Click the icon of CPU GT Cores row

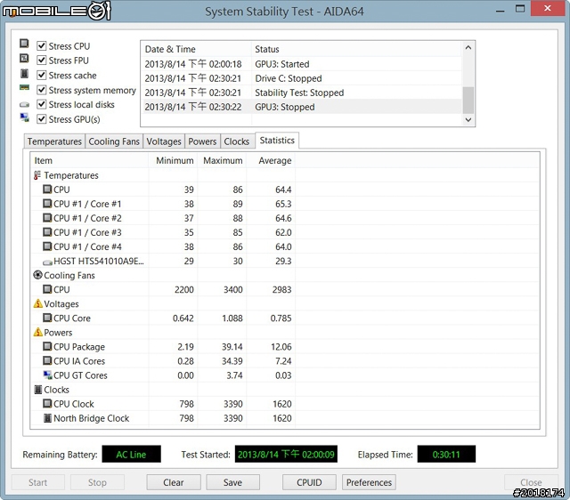pyautogui.click(x=47, y=375)
